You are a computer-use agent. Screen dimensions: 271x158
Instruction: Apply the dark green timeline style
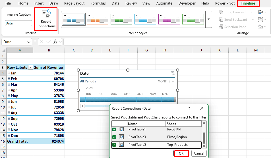click(121, 19)
